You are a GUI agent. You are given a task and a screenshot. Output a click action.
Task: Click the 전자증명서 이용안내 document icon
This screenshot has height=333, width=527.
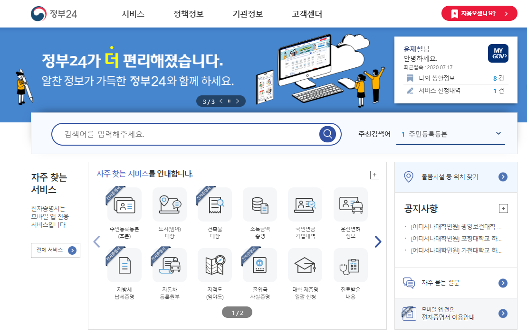tap(409, 313)
